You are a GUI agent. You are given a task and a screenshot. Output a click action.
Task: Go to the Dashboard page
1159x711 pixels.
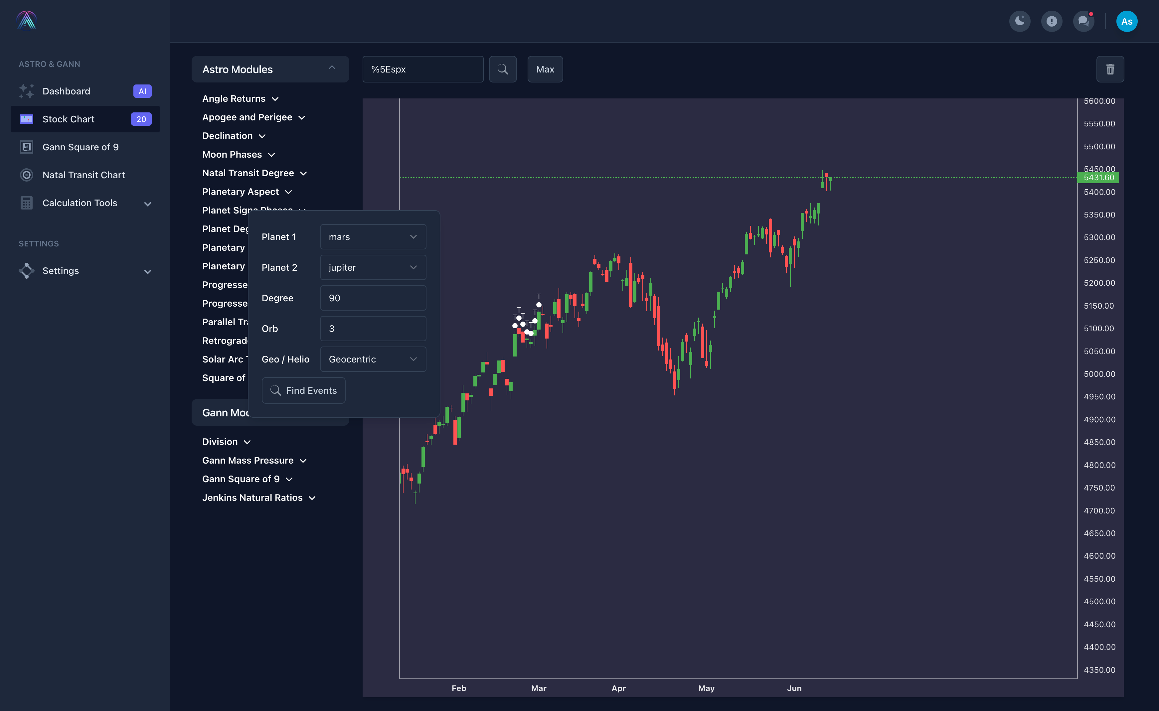[66, 91]
